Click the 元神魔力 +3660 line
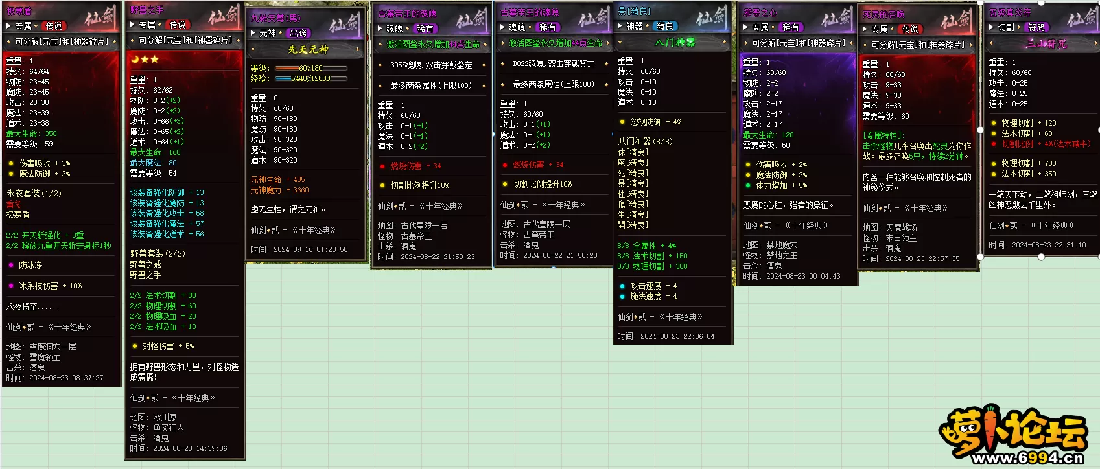 (280, 190)
